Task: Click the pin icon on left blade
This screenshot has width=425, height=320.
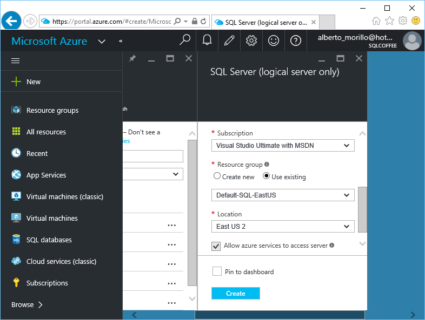Action: click(132, 58)
